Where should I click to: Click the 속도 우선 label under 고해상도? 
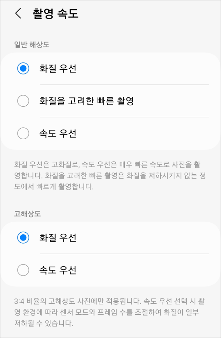(x=58, y=270)
